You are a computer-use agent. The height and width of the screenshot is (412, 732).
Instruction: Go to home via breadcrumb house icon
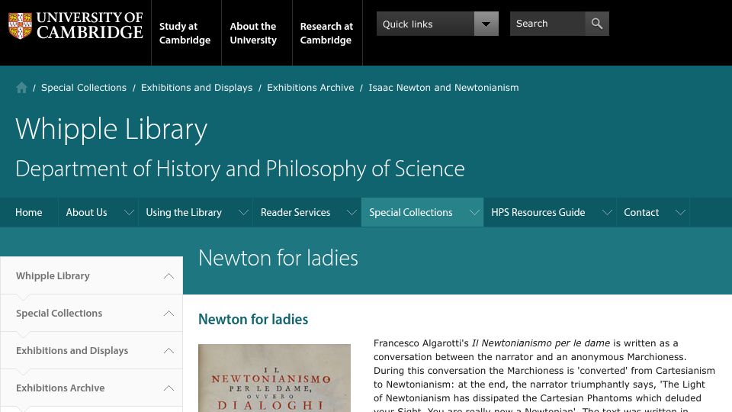pyautogui.click(x=21, y=87)
